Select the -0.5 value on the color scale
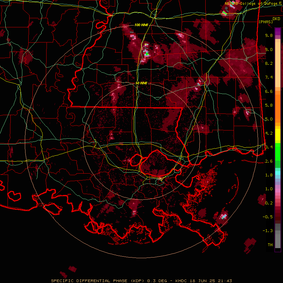Screen dimensions: 283x283 268,217
